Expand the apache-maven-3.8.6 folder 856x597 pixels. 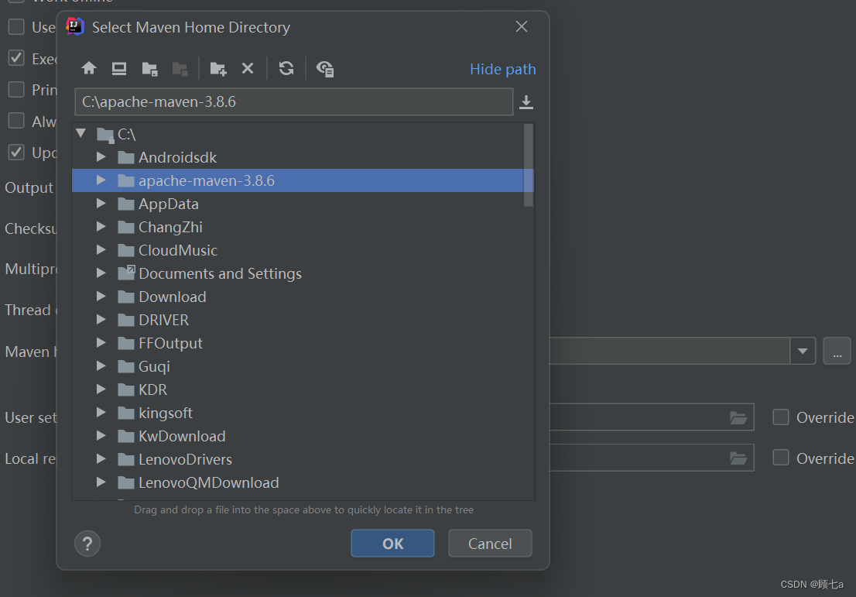click(101, 180)
